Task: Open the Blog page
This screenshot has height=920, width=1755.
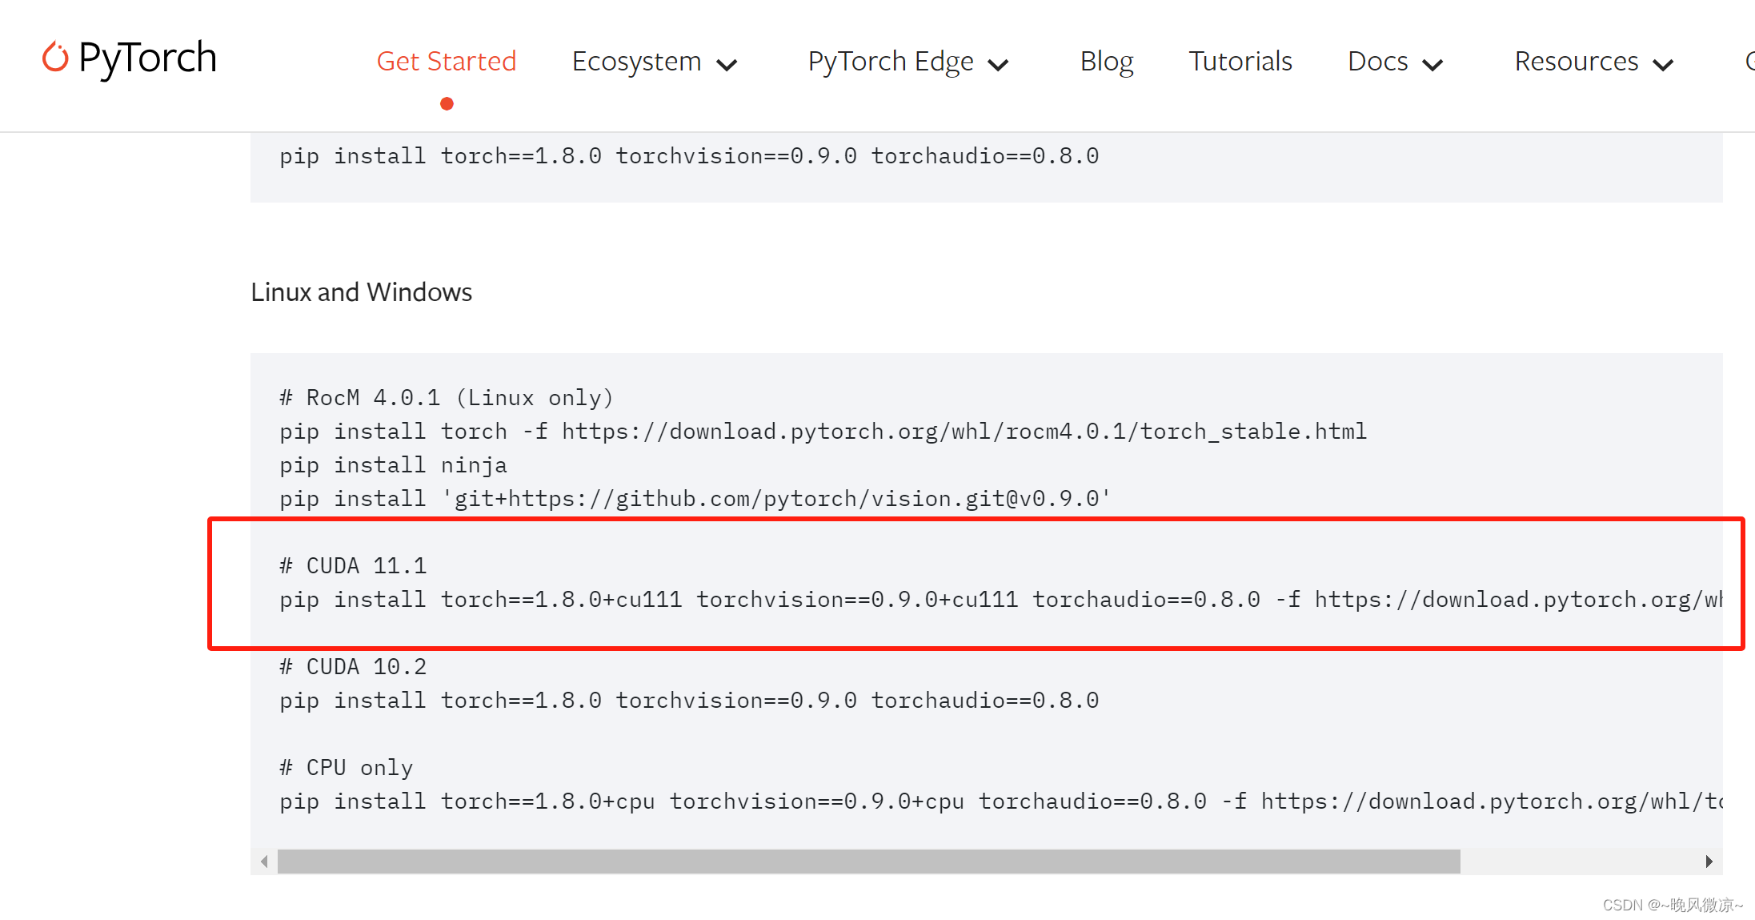Action: click(x=1107, y=62)
